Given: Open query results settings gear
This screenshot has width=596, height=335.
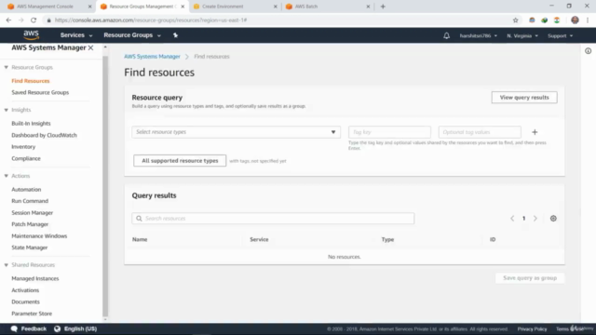Looking at the screenshot, I should [553, 219].
